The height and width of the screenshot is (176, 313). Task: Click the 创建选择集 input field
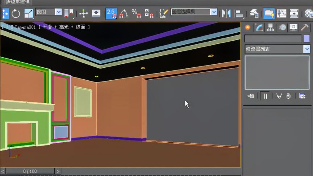tap(191, 12)
